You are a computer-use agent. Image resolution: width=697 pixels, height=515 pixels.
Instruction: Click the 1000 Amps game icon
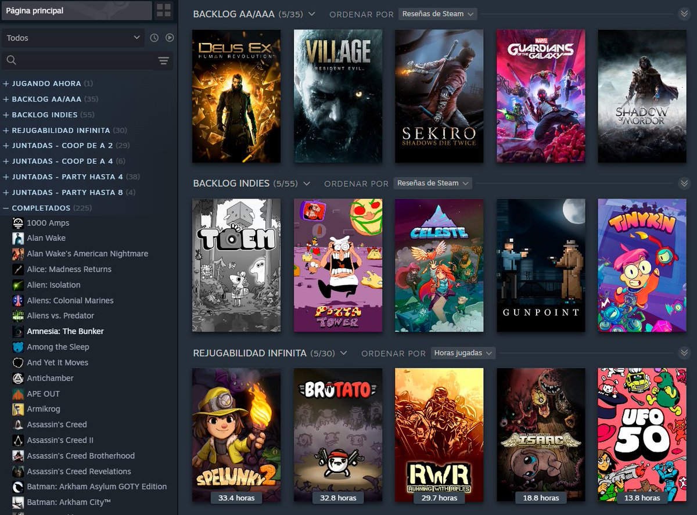[x=18, y=223]
